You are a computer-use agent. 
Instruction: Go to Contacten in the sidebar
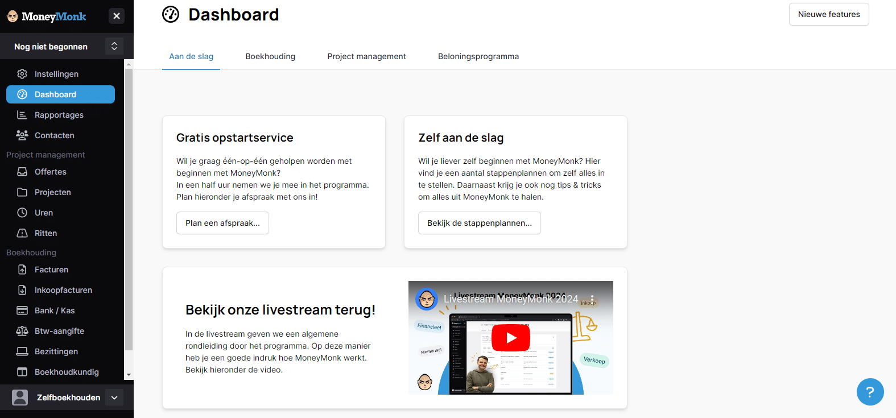point(60,135)
